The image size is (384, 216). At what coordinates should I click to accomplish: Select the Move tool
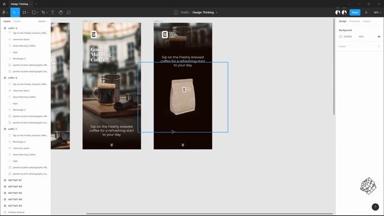(x=14, y=13)
